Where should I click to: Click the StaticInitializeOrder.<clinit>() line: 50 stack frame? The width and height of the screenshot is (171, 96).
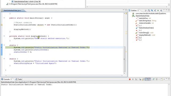point(27,2)
